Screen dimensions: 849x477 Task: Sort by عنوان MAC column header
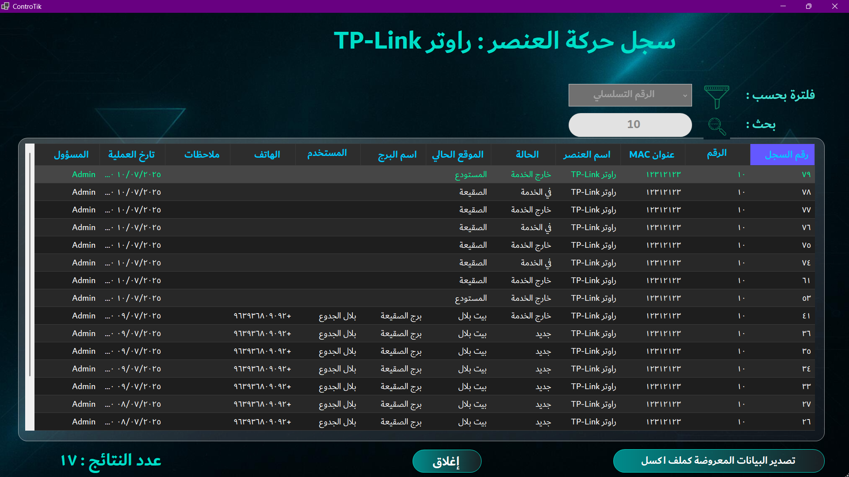(653, 155)
